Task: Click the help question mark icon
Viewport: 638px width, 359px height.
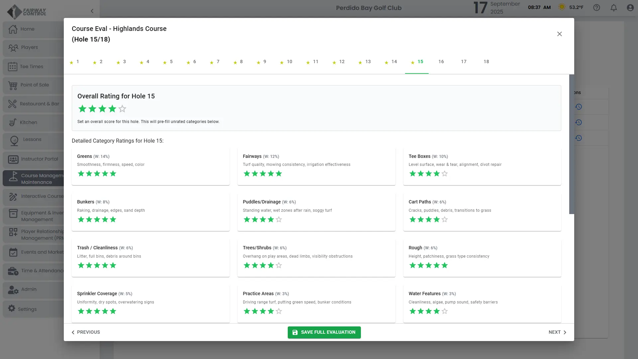Action: tap(596, 8)
